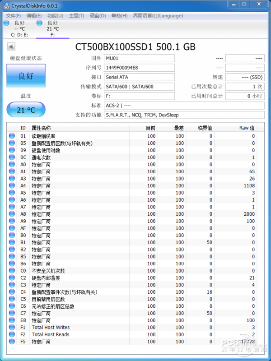This screenshot has width=271, height=361.
Task: Click the status orb for ID 01
Action: tap(12, 136)
